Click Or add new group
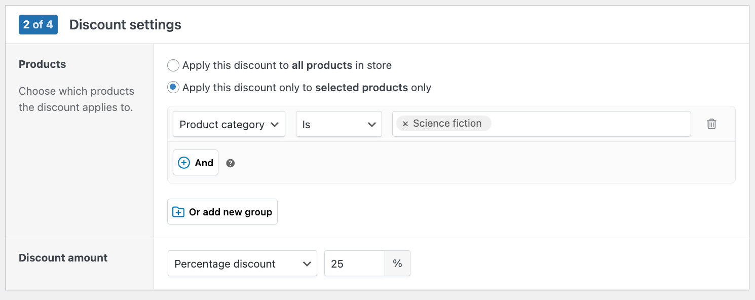Viewport: 755px width, 300px height. coord(222,211)
